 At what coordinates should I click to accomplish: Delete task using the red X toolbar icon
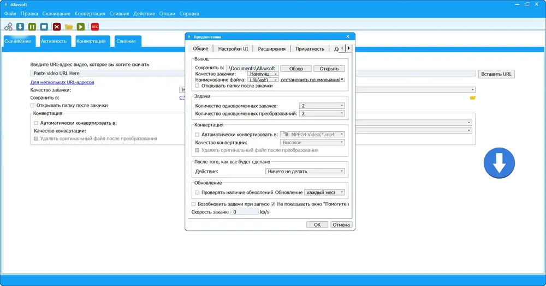pos(57,26)
